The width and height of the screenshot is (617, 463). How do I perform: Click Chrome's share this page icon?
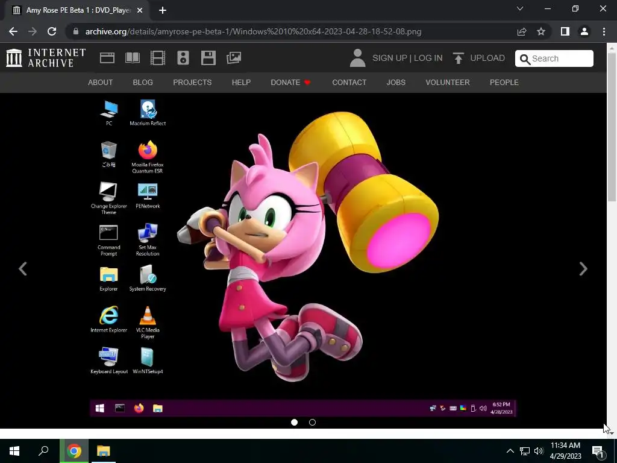[522, 31]
